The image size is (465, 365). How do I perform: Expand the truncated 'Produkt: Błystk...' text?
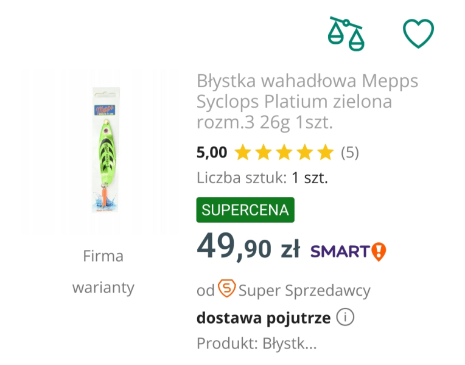coord(256,343)
